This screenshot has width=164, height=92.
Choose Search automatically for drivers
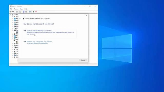click(49, 33)
